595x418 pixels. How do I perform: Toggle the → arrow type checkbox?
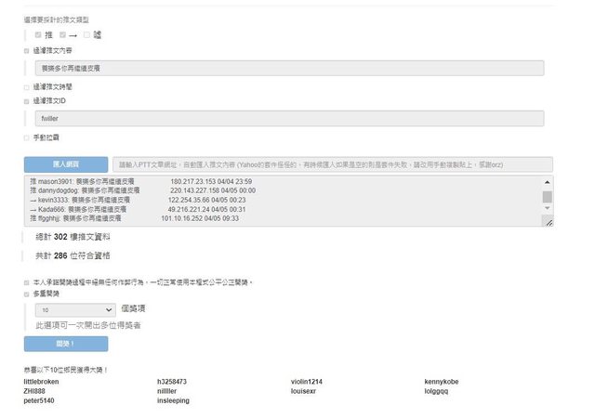(x=63, y=34)
